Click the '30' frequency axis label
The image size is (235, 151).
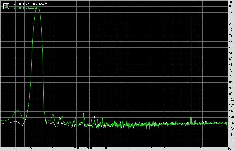pyautogui.click(x=15, y=148)
